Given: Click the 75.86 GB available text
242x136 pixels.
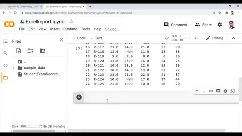Looking at the screenshot, I should [x=52, y=126].
